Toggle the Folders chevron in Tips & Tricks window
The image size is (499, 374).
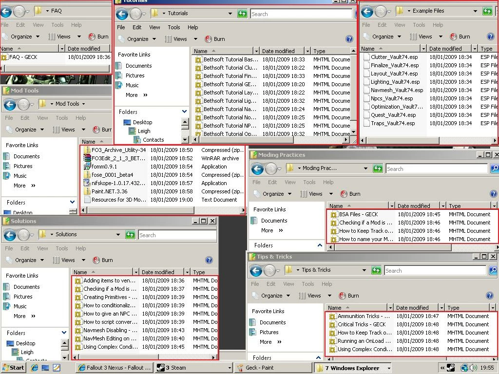pos(318,357)
